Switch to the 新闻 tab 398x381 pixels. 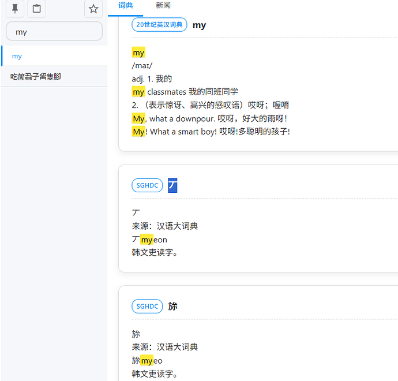pos(163,6)
